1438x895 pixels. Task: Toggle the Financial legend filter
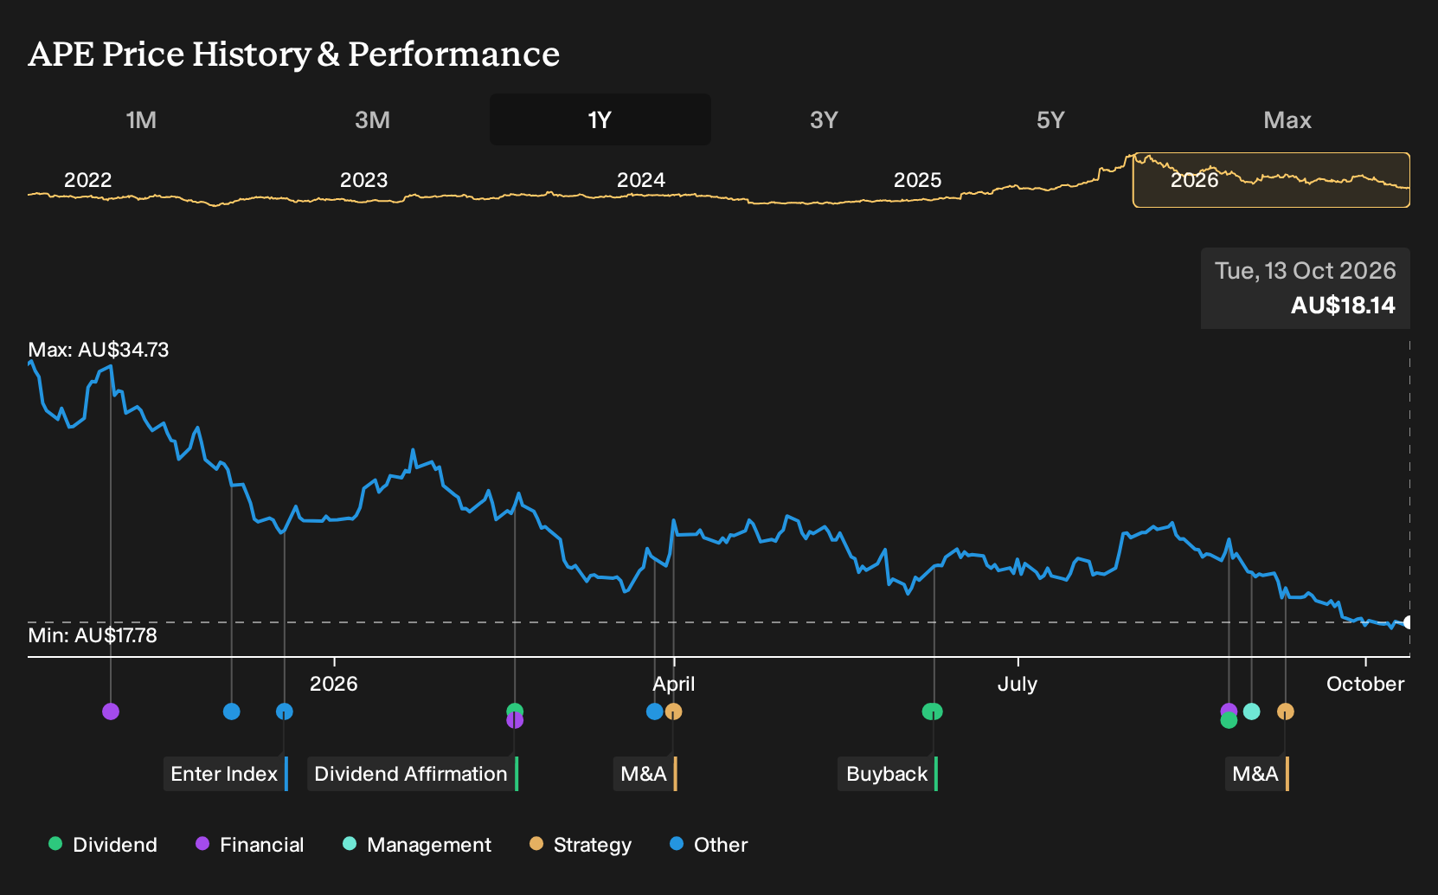pyautogui.click(x=249, y=845)
